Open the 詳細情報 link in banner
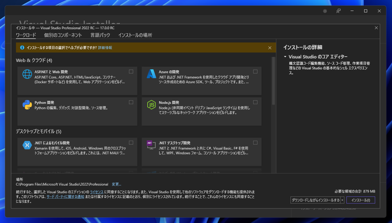The width and height of the screenshot is (392, 223). point(105,48)
